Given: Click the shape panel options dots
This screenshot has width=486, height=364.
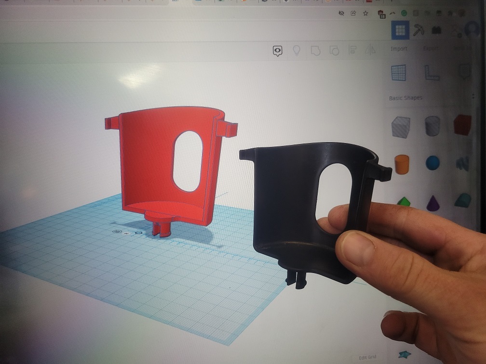Looking at the screenshot, I should (x=473, y=96).
